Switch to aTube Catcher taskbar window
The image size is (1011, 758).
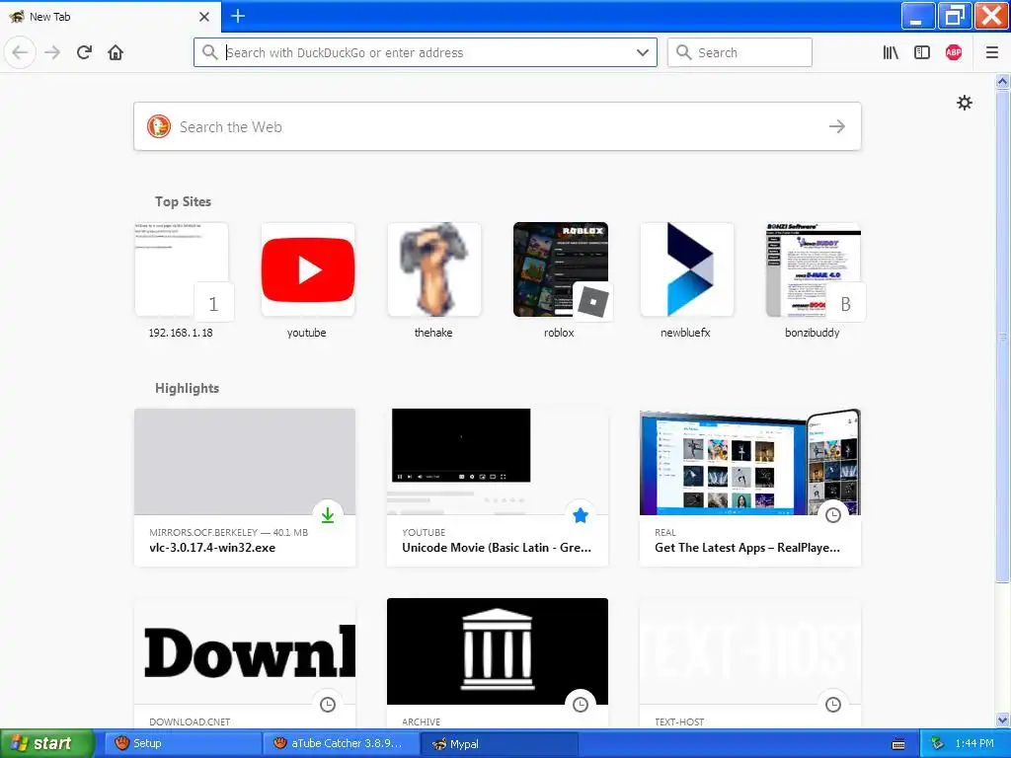pos(341,743)
